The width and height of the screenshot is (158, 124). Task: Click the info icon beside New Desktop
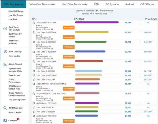[x=6, y=52]
